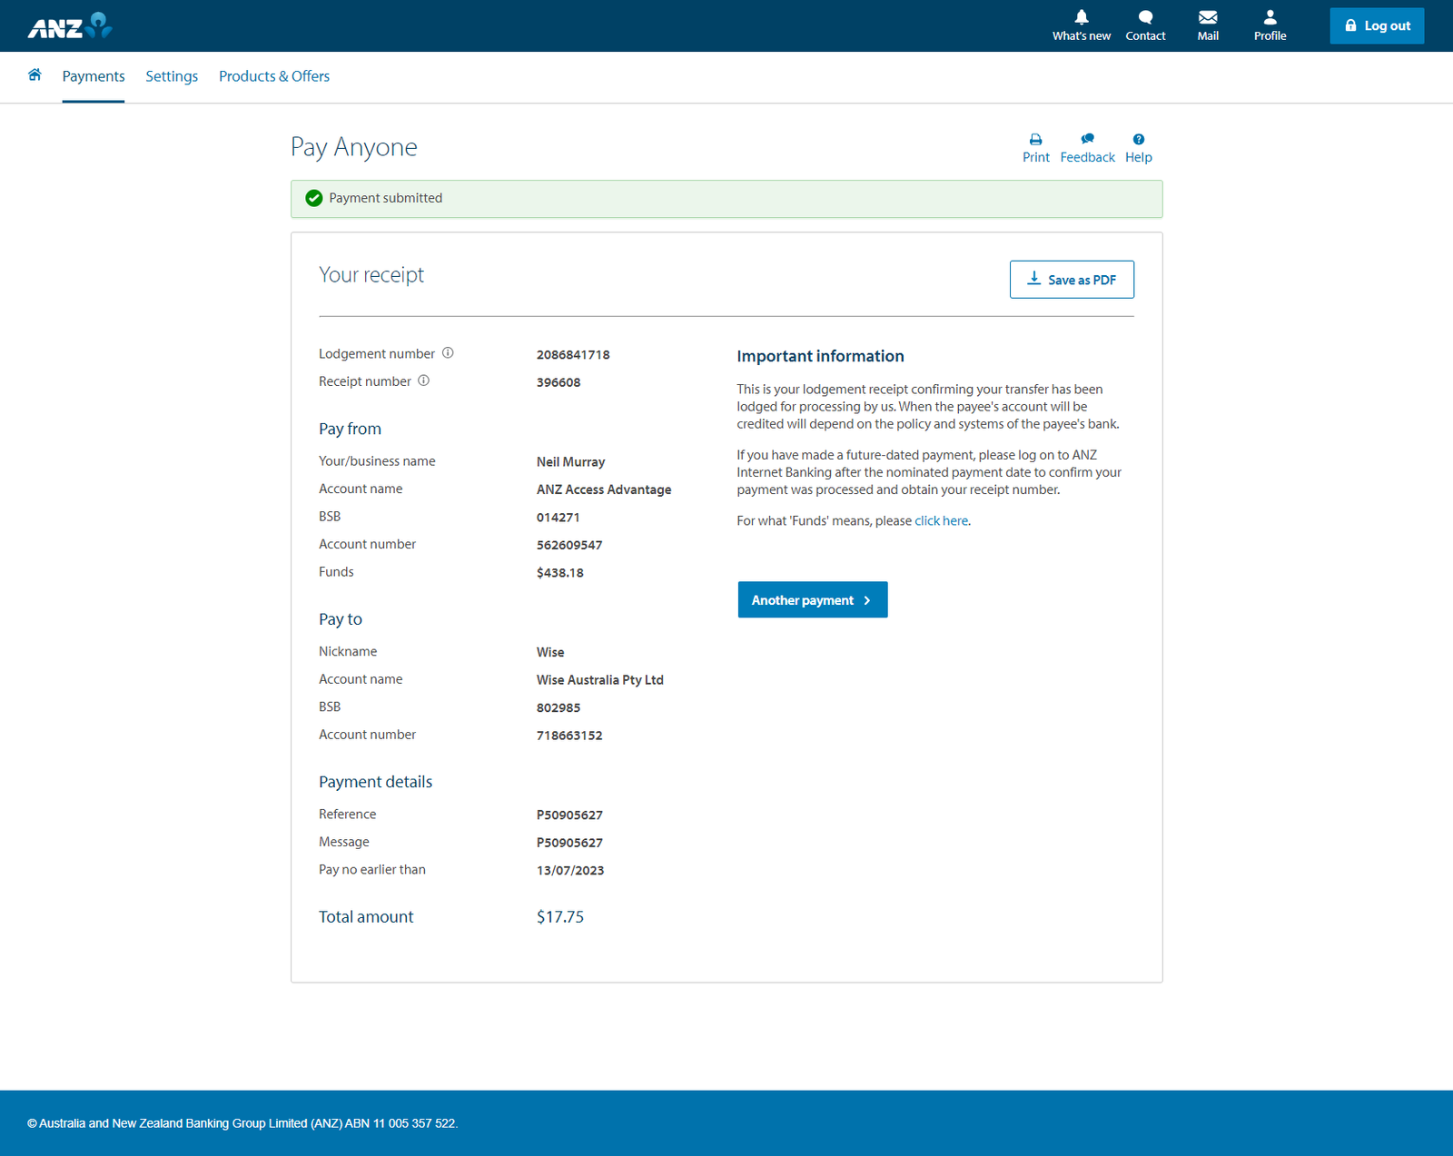Open Mail envelope icon
This screenshot has height=1156, width=1453.
point(1207,17)
